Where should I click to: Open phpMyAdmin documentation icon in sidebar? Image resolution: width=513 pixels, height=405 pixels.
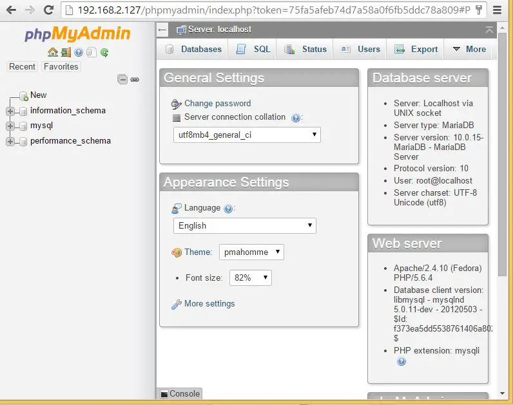(x=79, y=52)
